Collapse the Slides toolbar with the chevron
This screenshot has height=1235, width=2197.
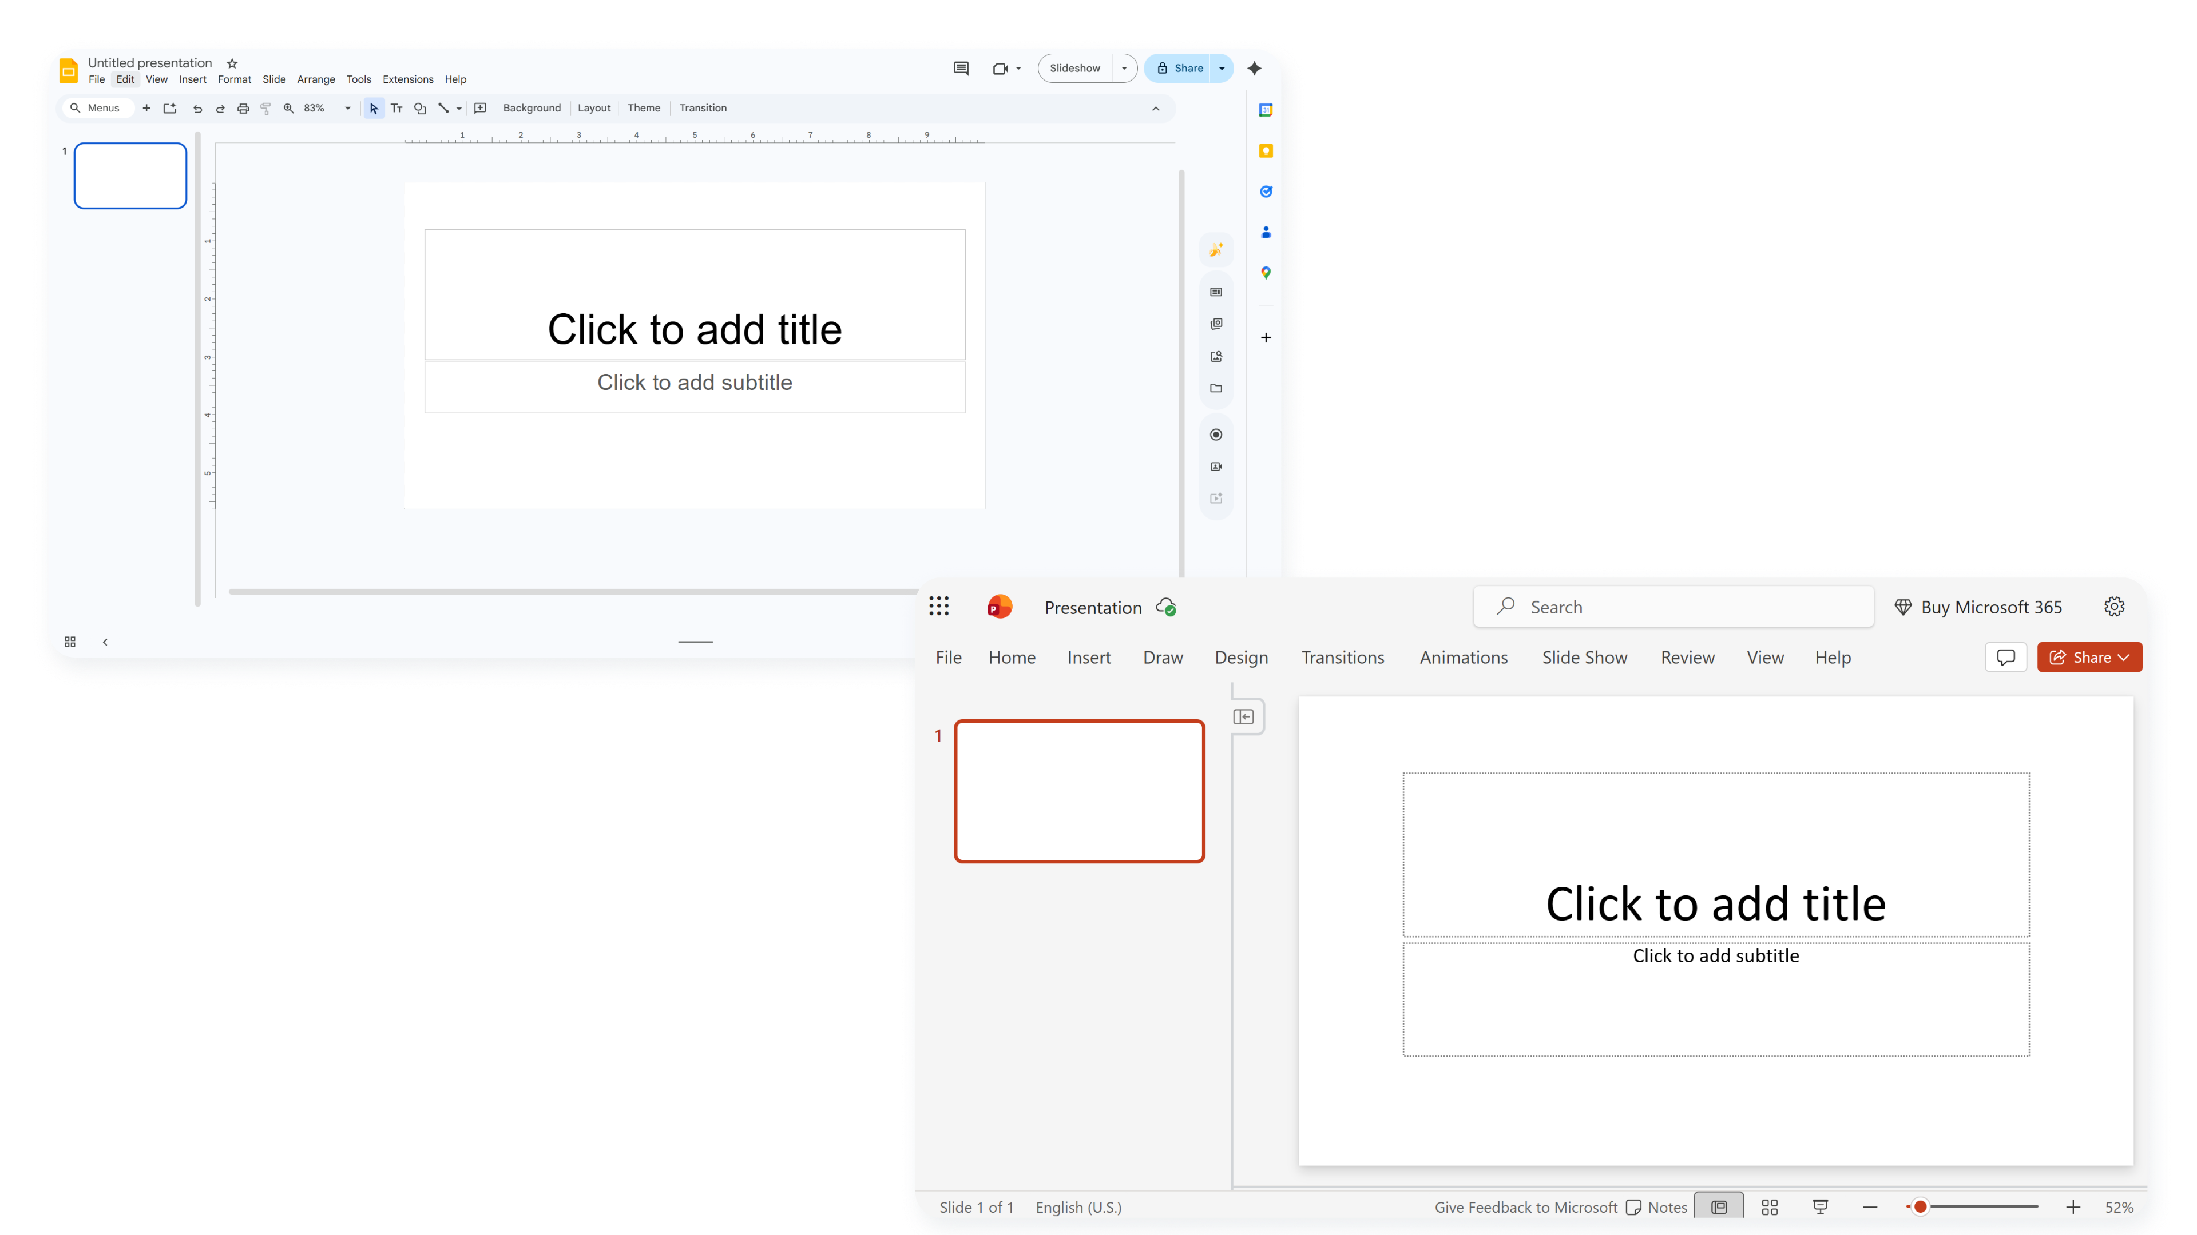click(x=1156, y=108)
